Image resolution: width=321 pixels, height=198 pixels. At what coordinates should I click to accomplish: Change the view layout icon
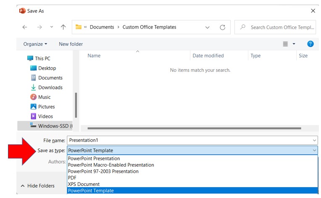pyautogui.click(x=285, y=44)
